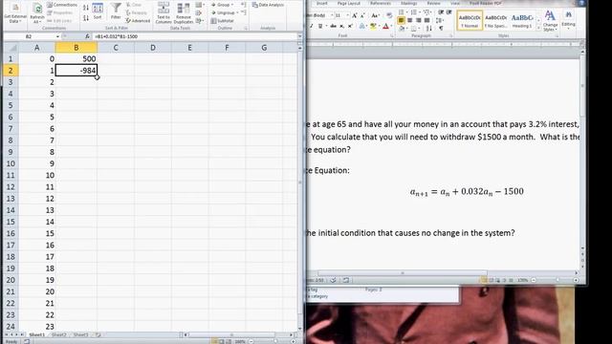Click the Select All corner in Excel
The height and width of the screenshot is (344, 612).
tap(11, 48)
